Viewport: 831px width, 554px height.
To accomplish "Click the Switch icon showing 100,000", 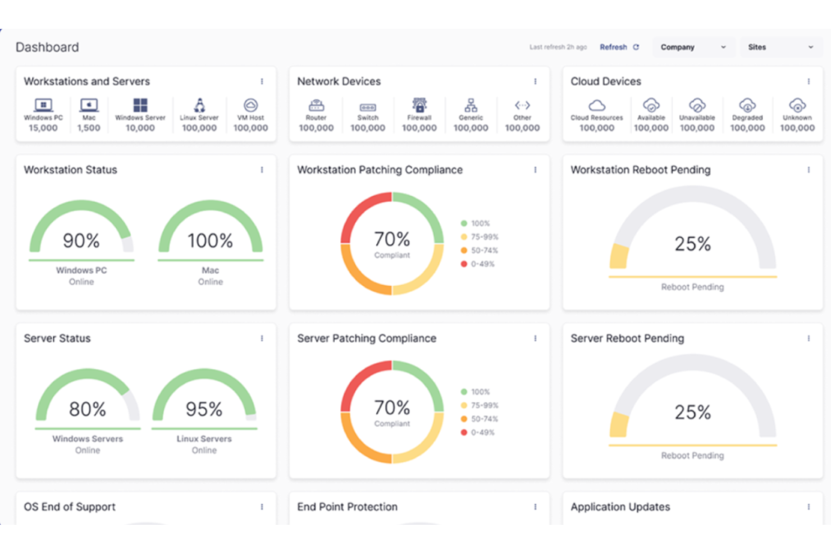I will click(x=368, y=107).
